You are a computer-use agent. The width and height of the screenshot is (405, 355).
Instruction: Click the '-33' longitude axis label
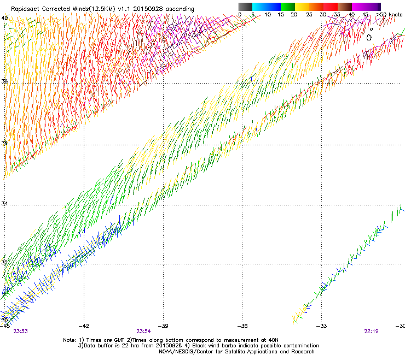click(x=322, y=326)
